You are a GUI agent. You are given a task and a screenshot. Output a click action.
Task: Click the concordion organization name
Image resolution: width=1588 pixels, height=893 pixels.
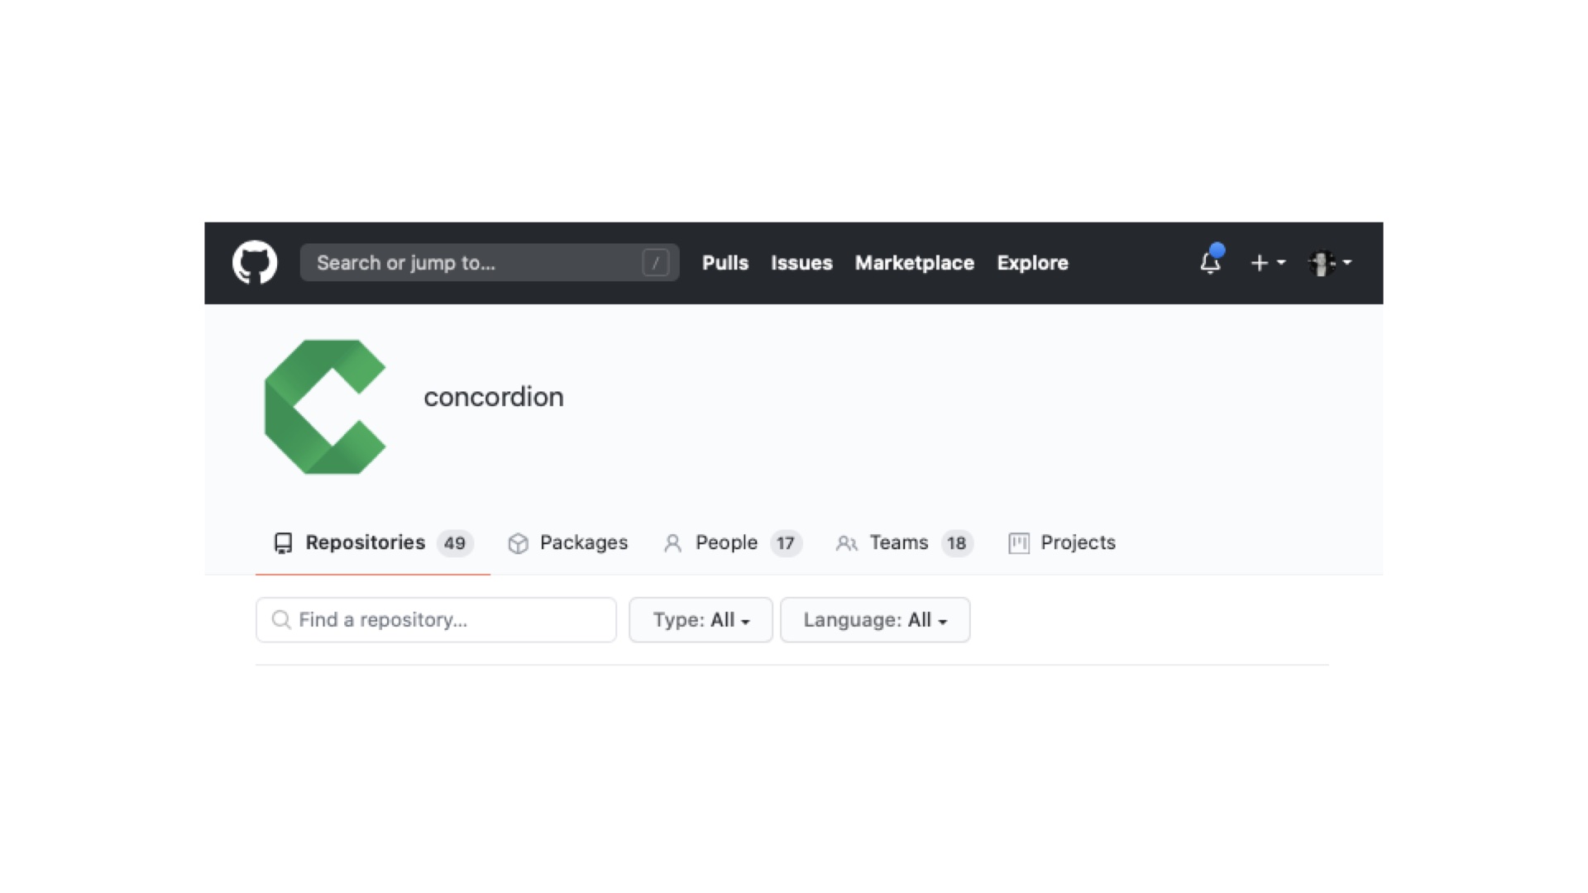click(494, 397)
